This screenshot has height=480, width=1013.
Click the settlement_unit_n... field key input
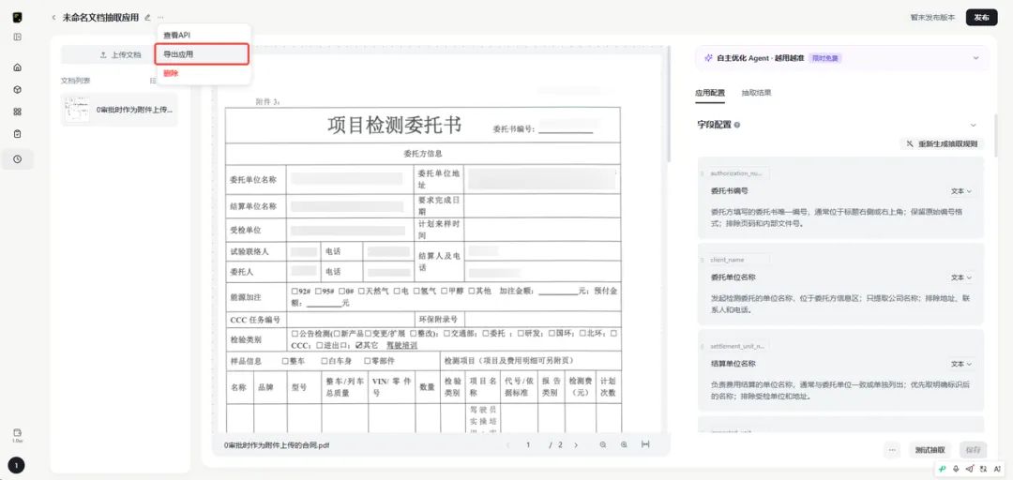pos(739,346)
